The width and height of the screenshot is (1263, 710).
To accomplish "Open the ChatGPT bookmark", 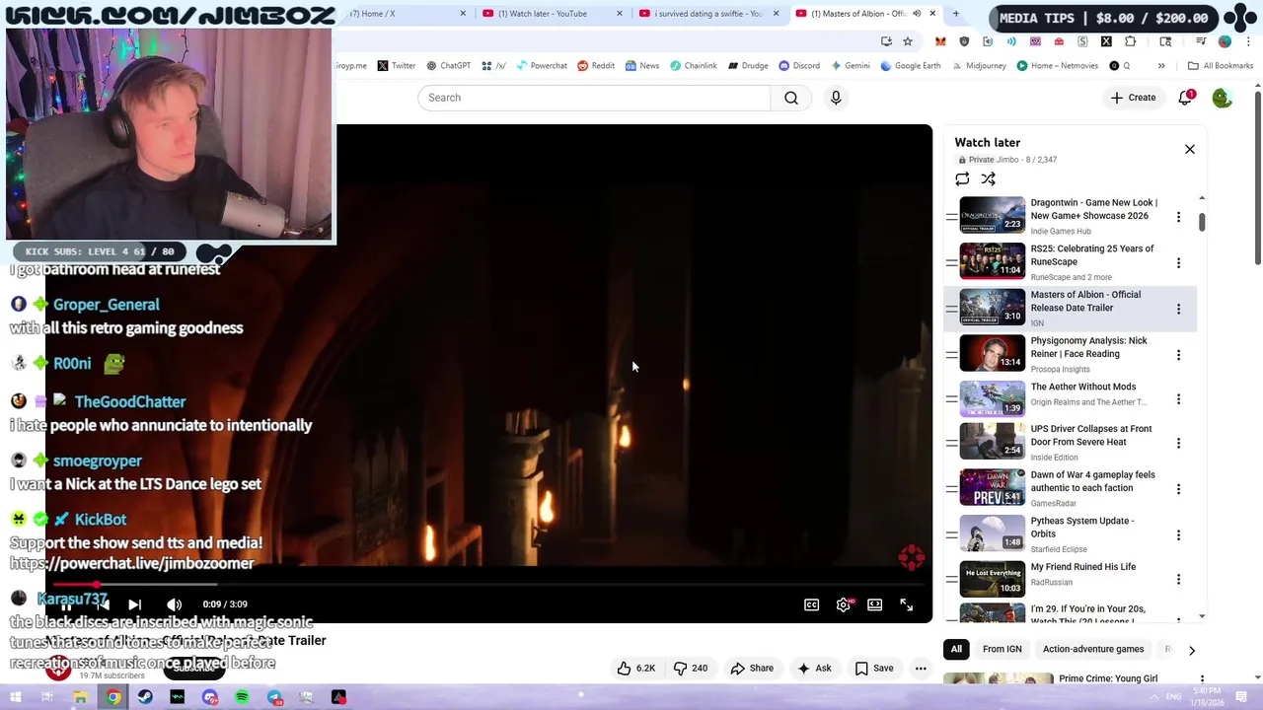I will pos(448,66).
